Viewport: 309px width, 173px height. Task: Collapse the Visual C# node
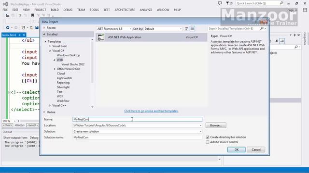pos(50,50)
